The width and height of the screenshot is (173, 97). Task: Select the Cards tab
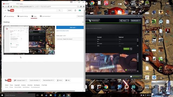34,16
